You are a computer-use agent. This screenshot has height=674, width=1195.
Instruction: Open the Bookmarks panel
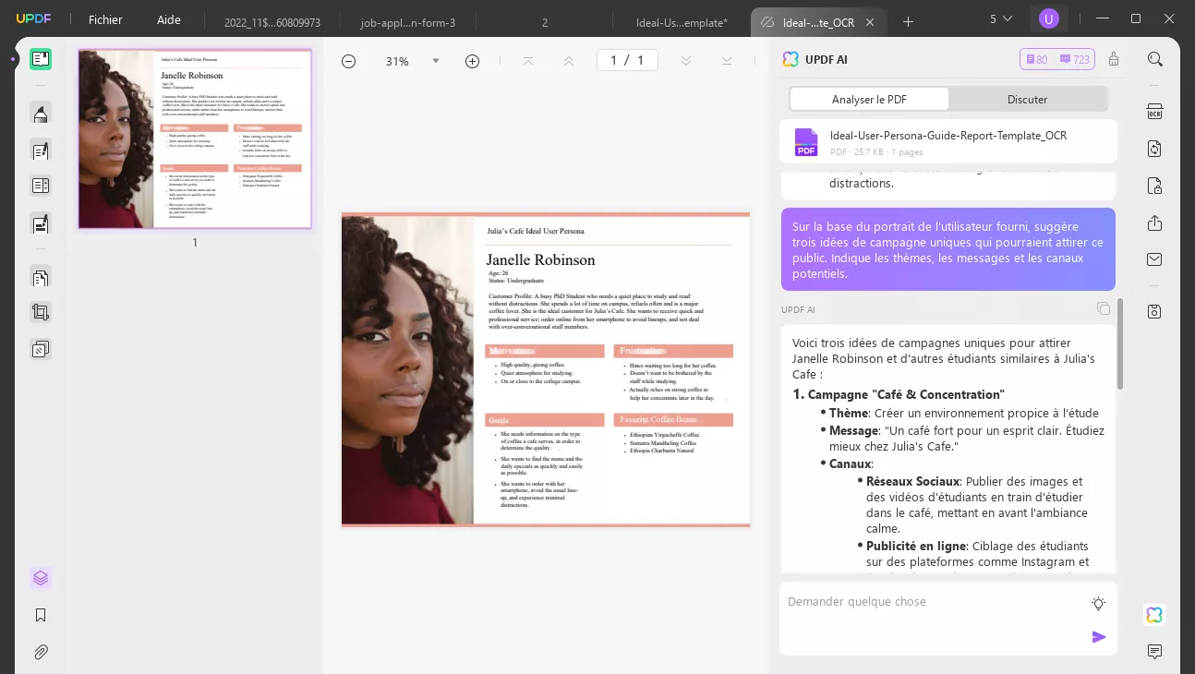41,615
